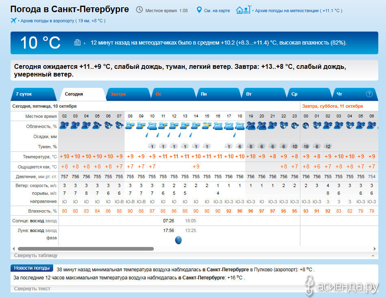
Task: Click the weather station house icon
Action: click(x=243, y=10)
